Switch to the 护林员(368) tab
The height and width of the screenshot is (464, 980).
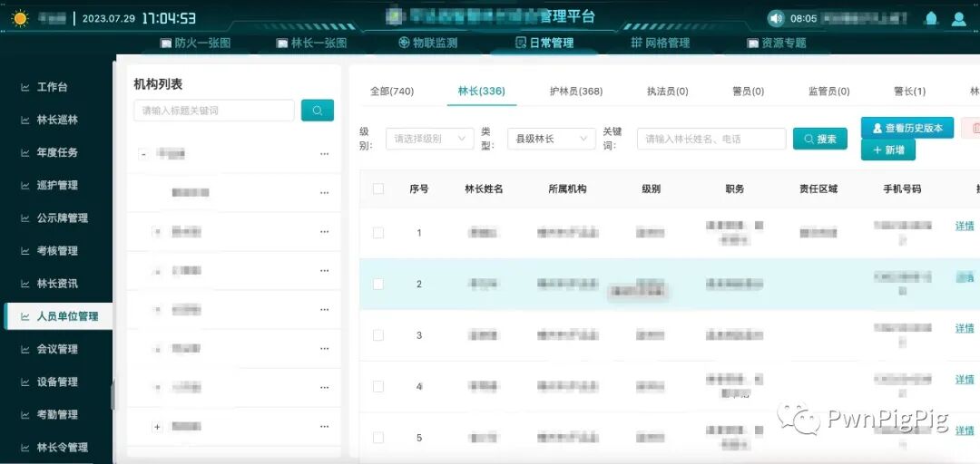click(x=576, y=92)
